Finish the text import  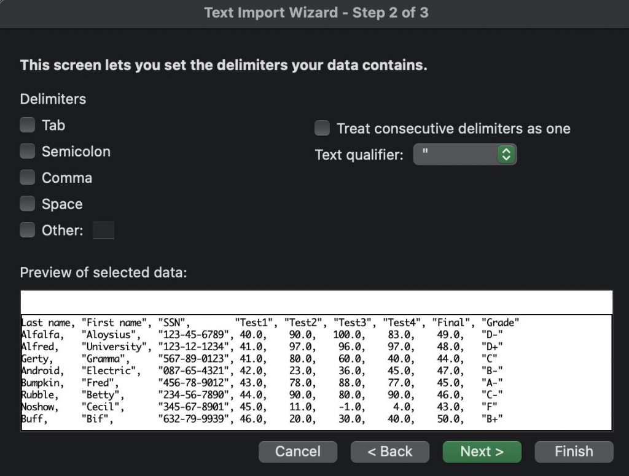click(x=573, y=451)
